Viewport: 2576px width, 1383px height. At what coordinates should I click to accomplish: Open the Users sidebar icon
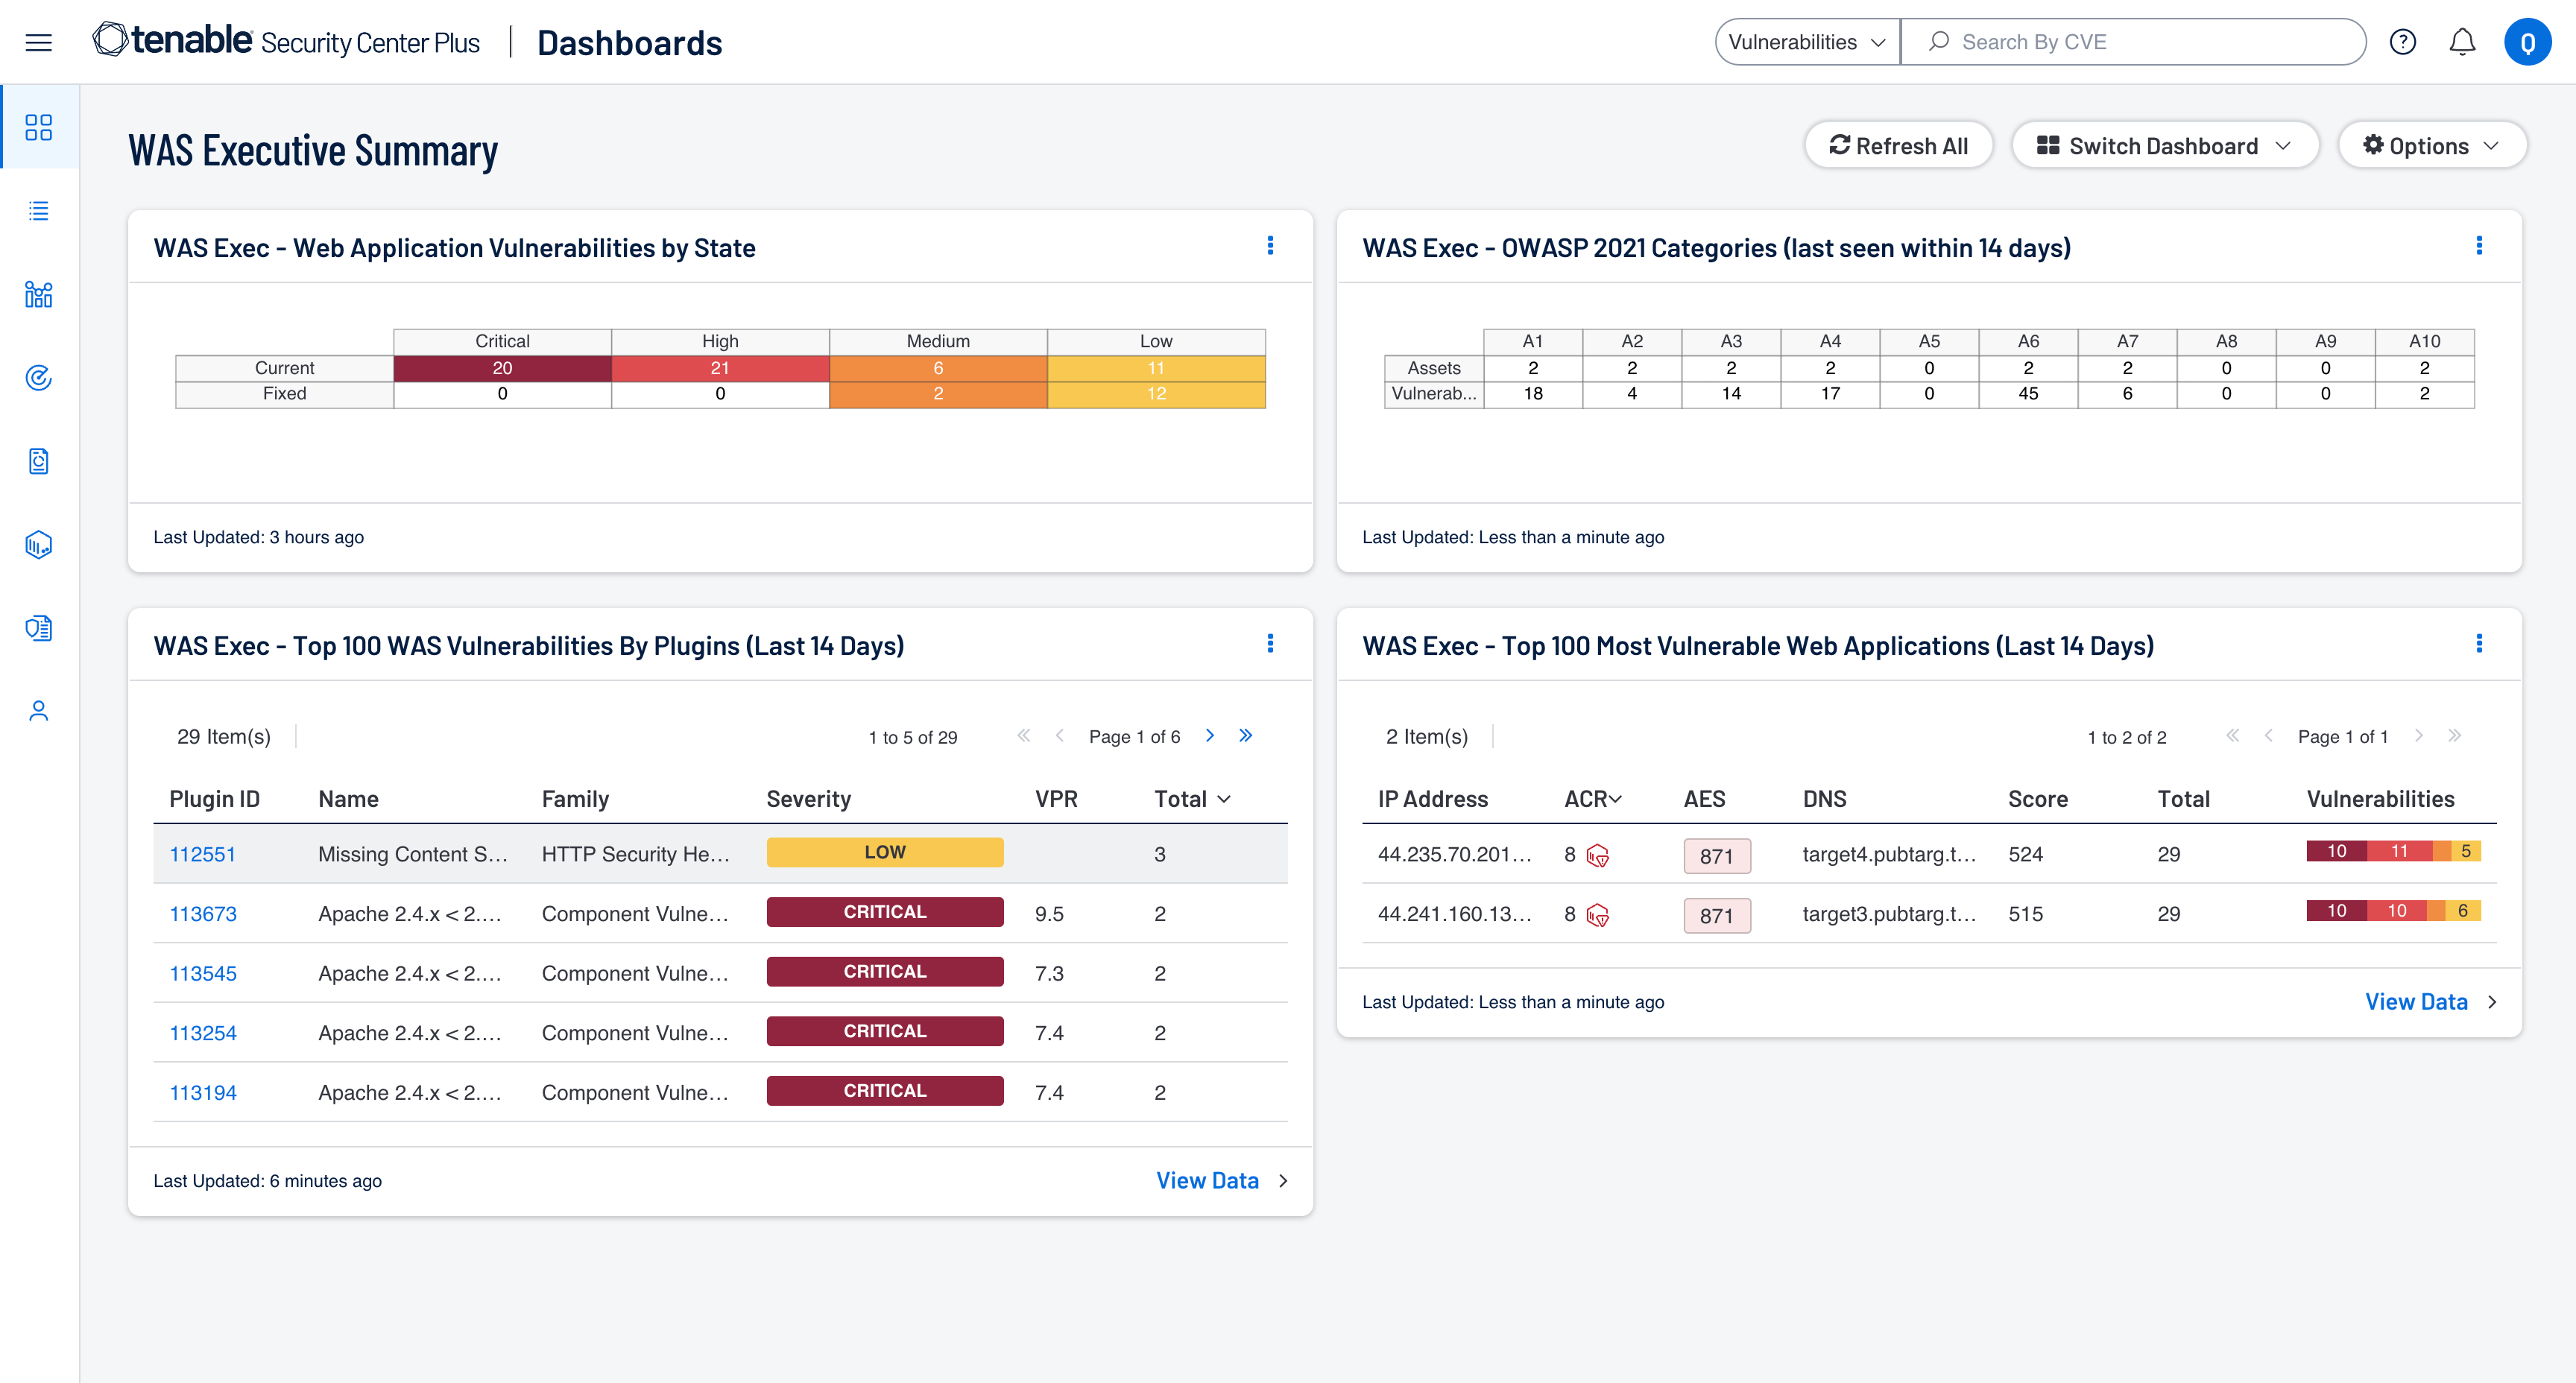pyautogui.click(x=38, y=711)
